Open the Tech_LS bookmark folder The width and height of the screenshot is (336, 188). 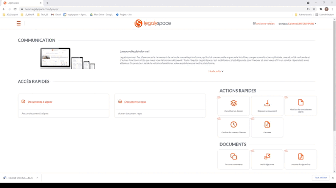point(43,15)
